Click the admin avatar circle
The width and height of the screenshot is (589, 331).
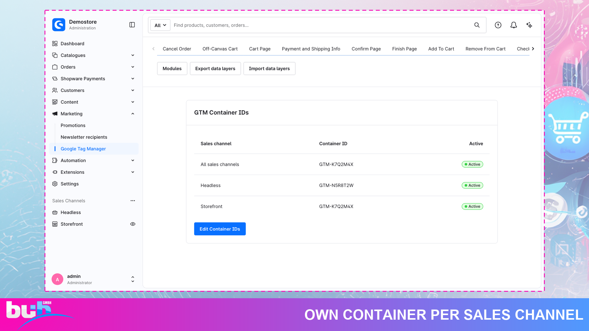coord(57,279)
